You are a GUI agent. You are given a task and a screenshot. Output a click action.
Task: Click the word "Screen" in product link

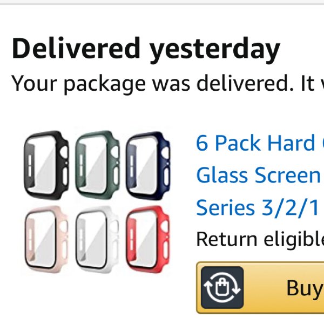click(287, 175)
